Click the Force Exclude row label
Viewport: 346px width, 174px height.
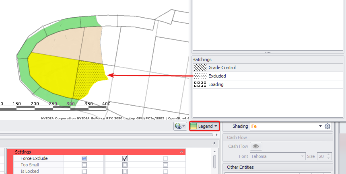pos(34,158)
